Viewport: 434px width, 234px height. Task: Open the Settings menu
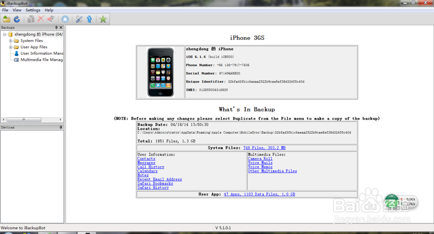click(x=33, y=10)
